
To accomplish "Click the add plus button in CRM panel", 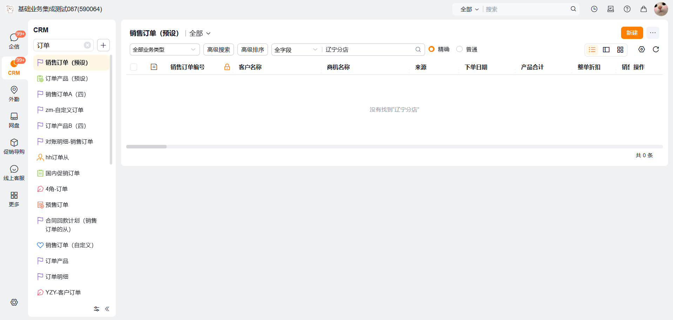I will coord(103,45).
